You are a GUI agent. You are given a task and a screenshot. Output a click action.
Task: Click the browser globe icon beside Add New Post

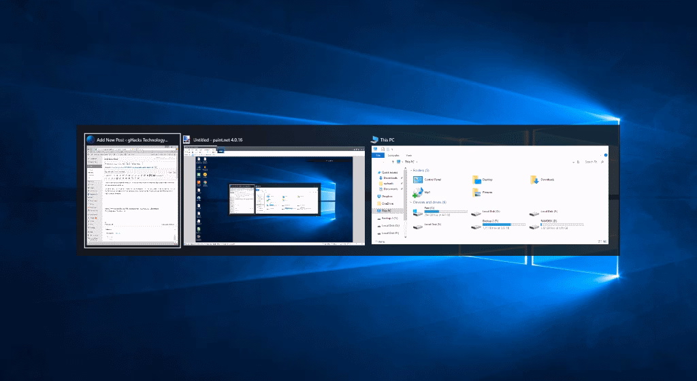coord(91,139)
